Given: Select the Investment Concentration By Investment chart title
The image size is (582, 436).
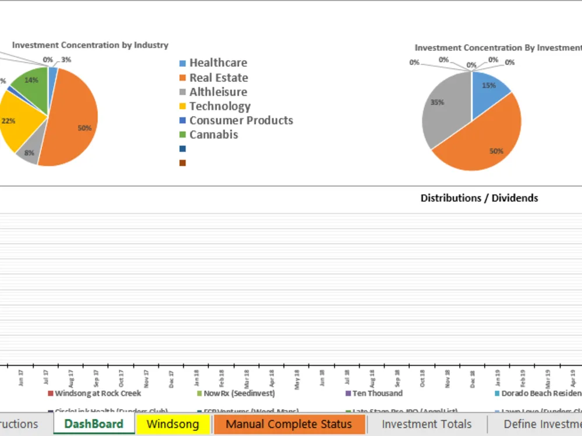Looking at the screenshot, I should point(498,48).
